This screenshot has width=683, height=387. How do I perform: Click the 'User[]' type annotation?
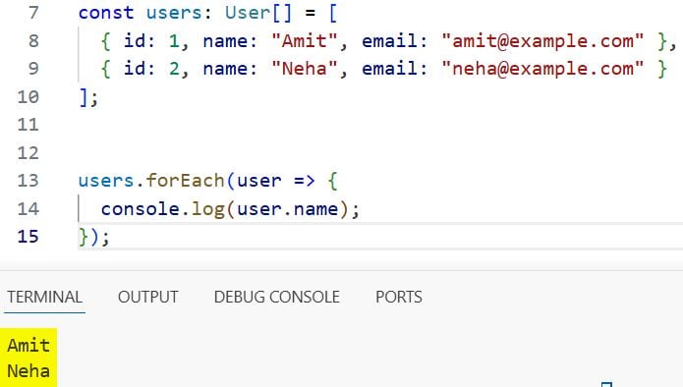tap(258, 13)
